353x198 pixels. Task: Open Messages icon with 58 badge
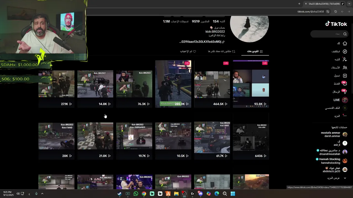344,92
